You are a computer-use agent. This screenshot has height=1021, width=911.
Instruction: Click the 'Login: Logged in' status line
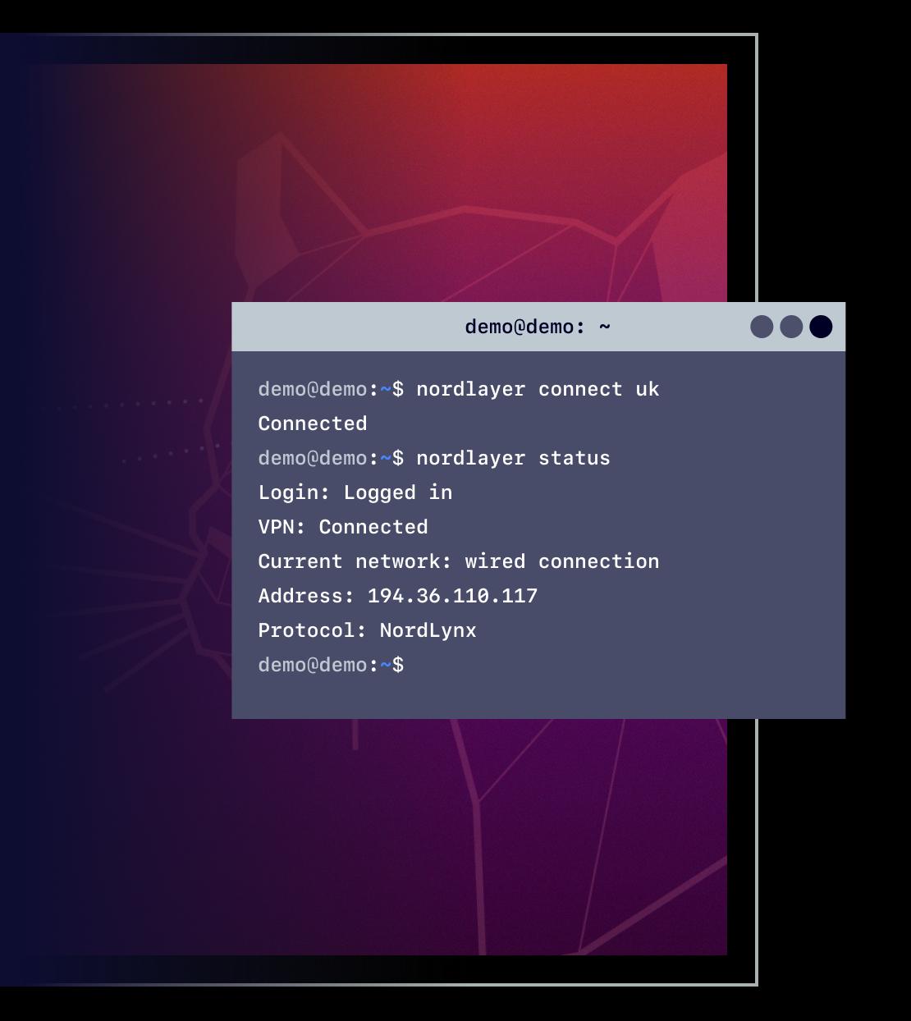(355, 492)
